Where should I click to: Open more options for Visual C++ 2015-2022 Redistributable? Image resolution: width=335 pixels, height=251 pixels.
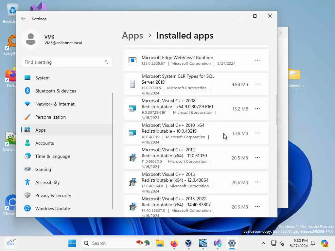coord(257,207)
